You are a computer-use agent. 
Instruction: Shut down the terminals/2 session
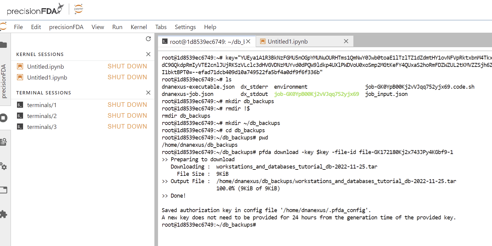pyautogui.click(x=127, y=116)
